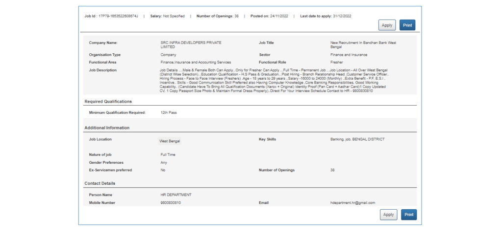Click the Job Location label
The height and width of the screenshot is (240, 502).
coord(100,139)
